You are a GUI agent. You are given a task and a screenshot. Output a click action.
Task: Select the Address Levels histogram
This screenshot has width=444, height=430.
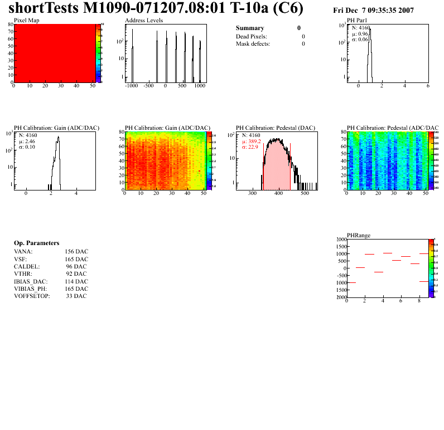(166, 53)
